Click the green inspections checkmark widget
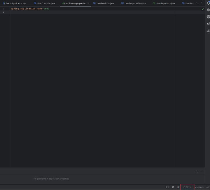210x190 pixels. pyautogui.click(x=202, y=9)
